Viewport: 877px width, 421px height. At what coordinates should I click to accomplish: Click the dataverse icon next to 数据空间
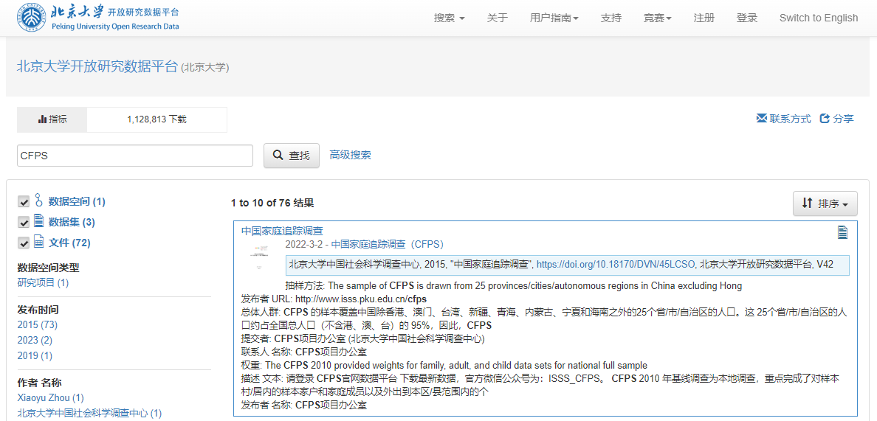coord(38,200)
